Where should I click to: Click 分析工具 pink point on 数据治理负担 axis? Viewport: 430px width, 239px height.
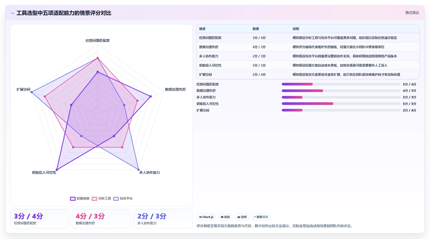[x=137, y=101]
